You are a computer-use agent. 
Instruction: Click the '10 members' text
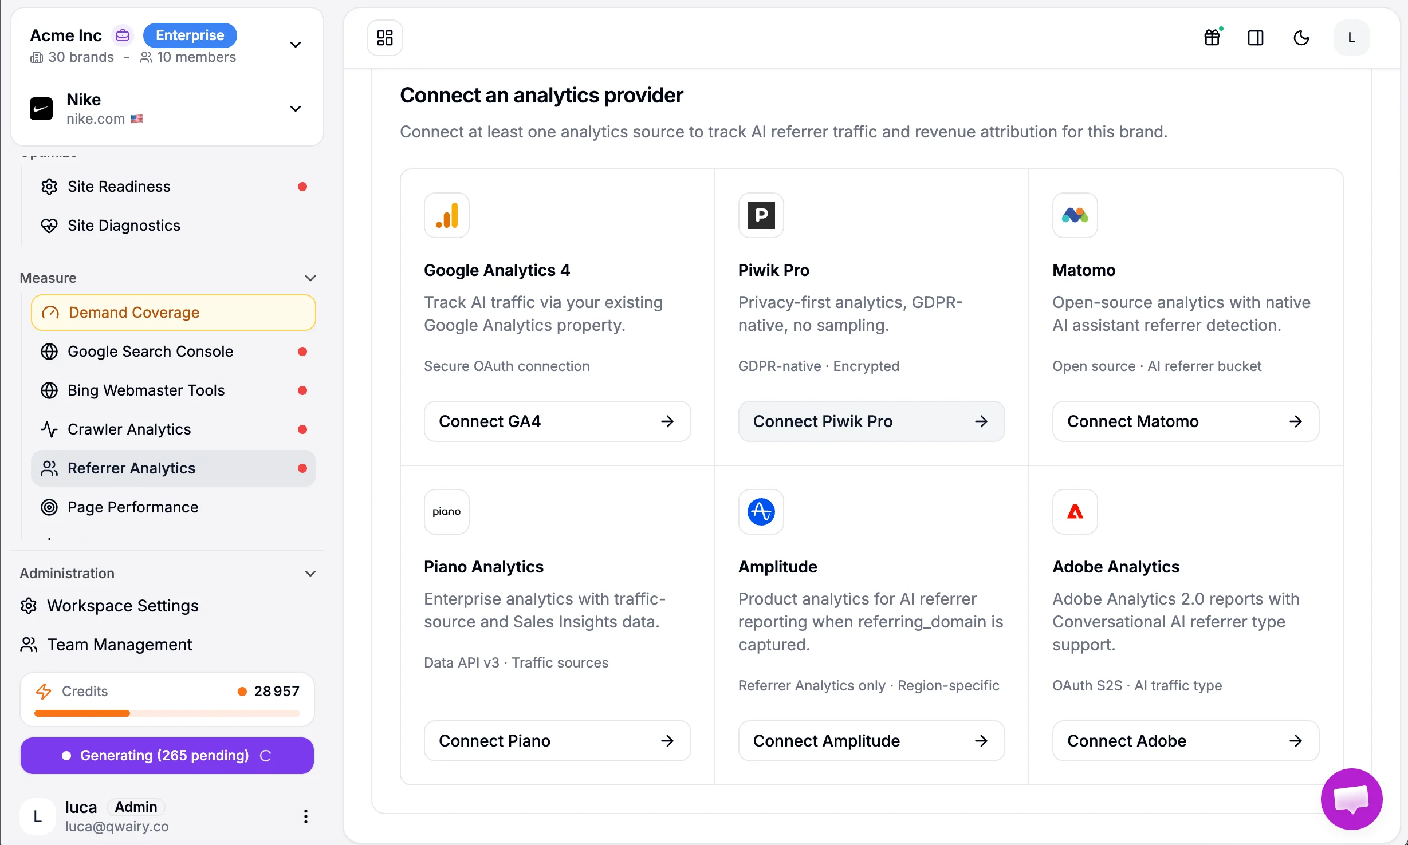point(196,57)
